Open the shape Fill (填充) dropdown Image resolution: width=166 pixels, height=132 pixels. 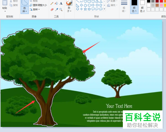coord(112,5)
